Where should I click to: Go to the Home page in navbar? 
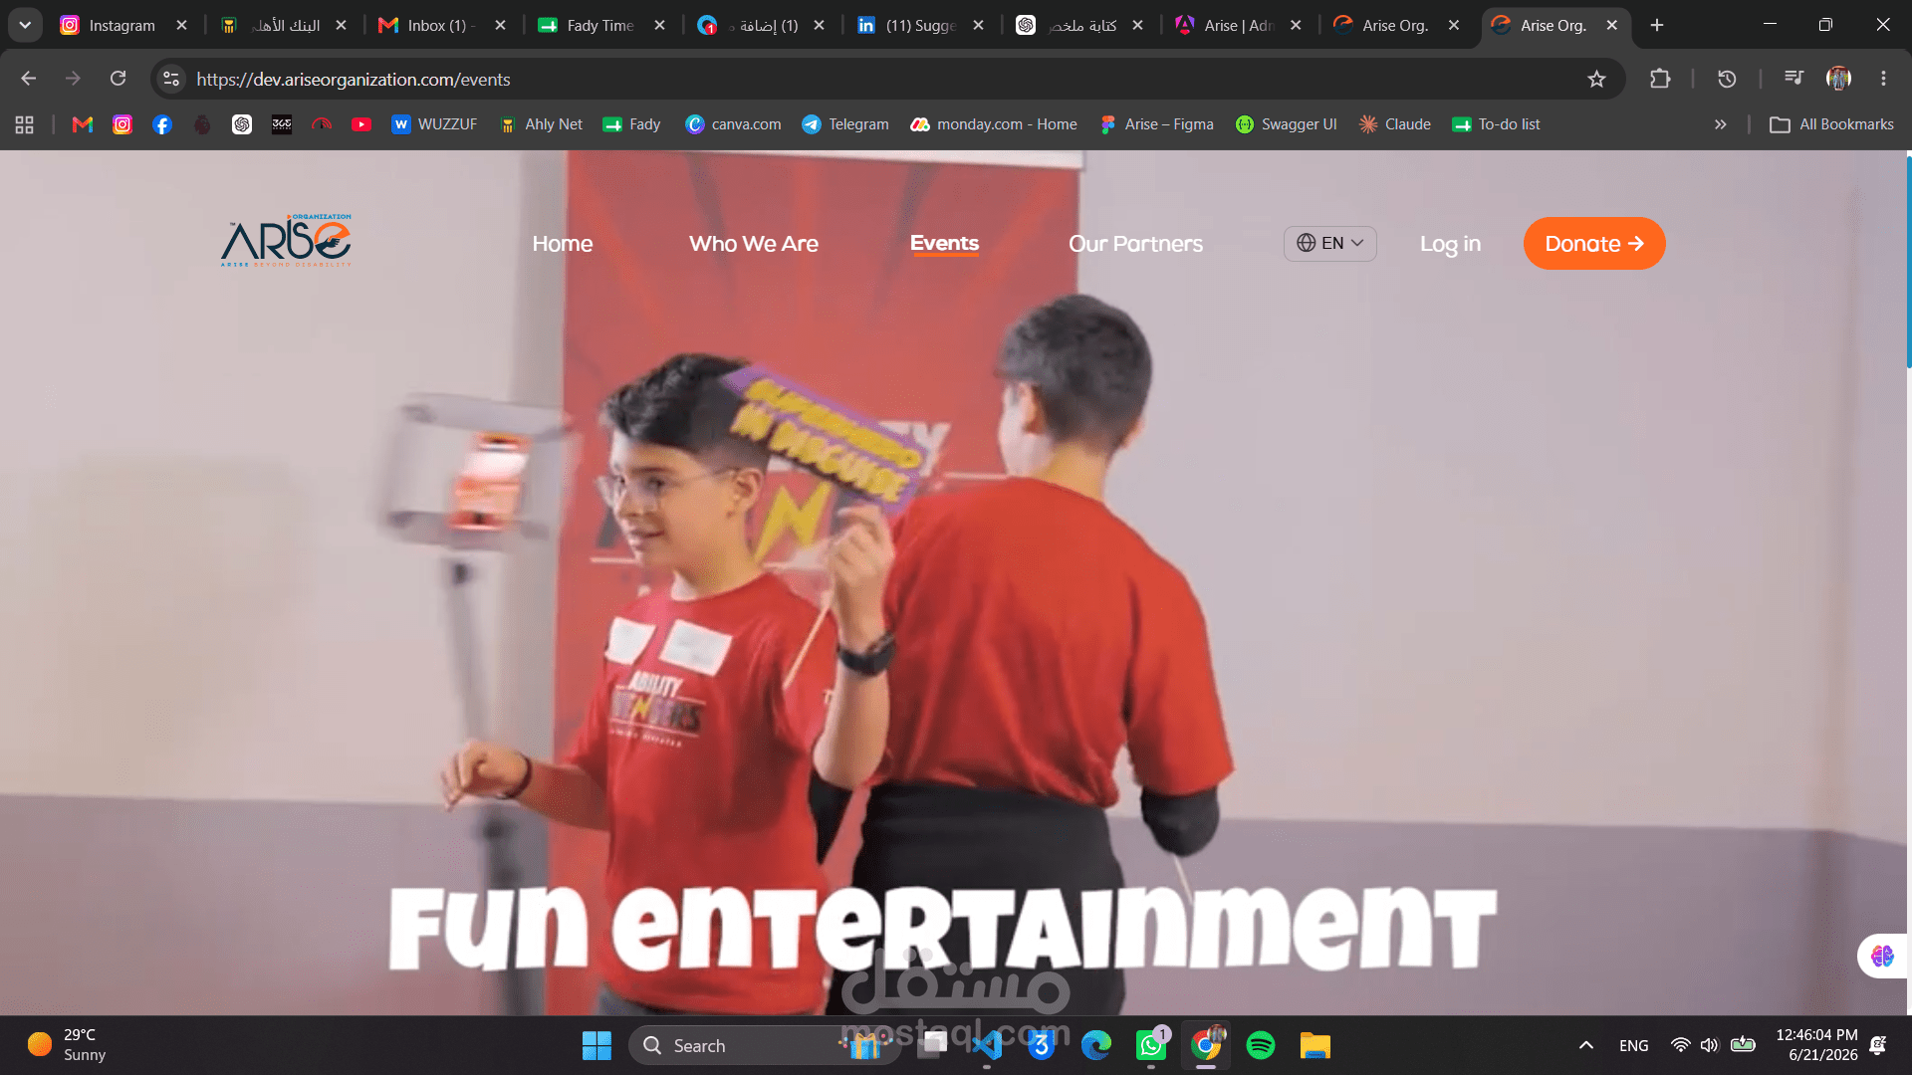click(562, 244)
